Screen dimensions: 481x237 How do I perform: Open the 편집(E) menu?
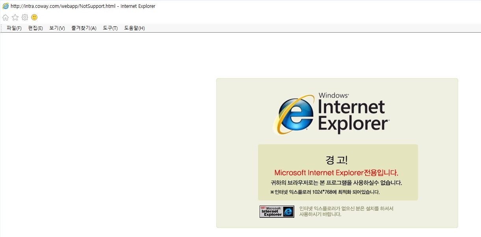click(x=35, y=28)
